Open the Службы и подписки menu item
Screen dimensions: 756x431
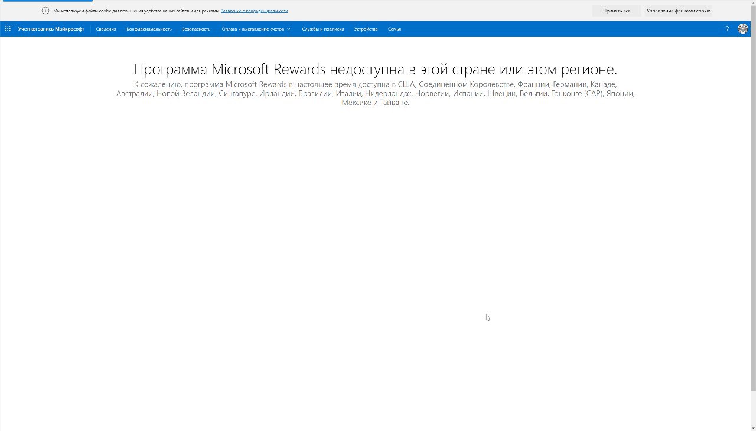click(322, 29)
